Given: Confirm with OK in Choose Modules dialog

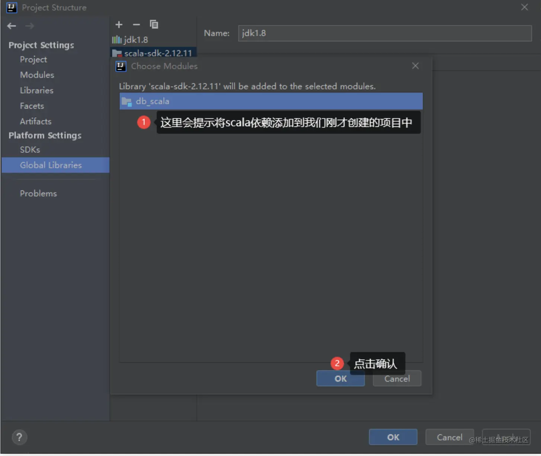Looking at the screenshot, I should point(340,379).
